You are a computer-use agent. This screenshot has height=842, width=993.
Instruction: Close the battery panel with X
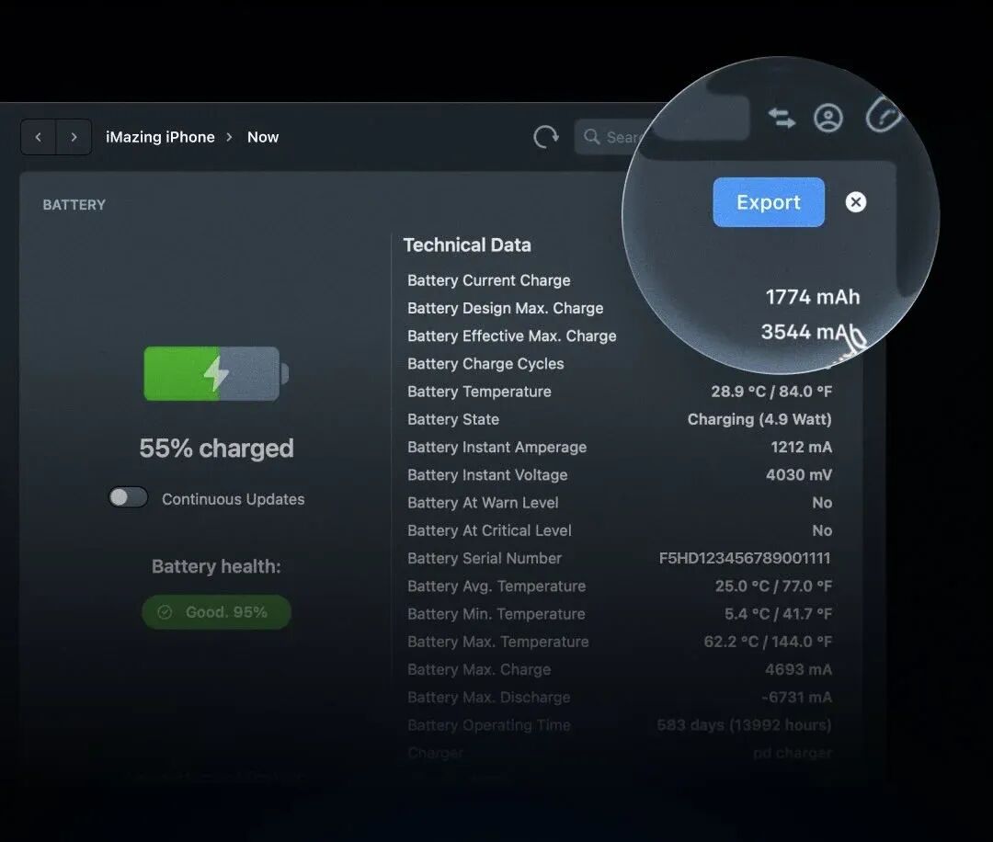[x=856, y=202]
